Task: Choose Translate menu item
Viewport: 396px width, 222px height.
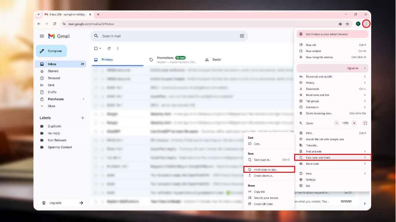Action: [333, 145]
